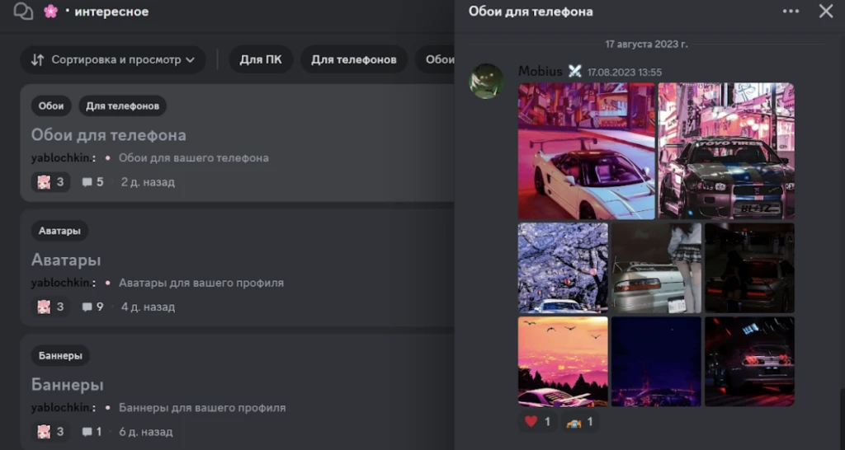Open the cherry blossom trees wallpaper

(563, 268)
